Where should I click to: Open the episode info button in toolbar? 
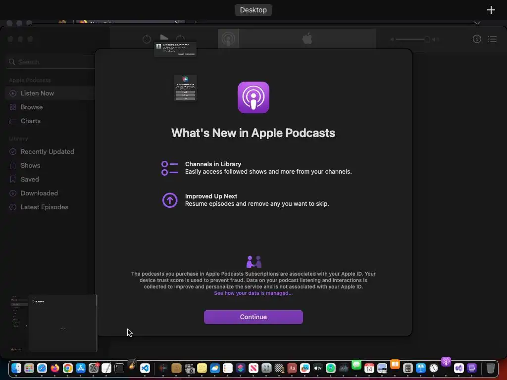(477, 39)
